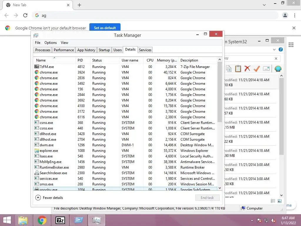This screenshot has height=226, width=301.
Task: Open a new Chrome tab with plus
Action: (x=79, y=5)
